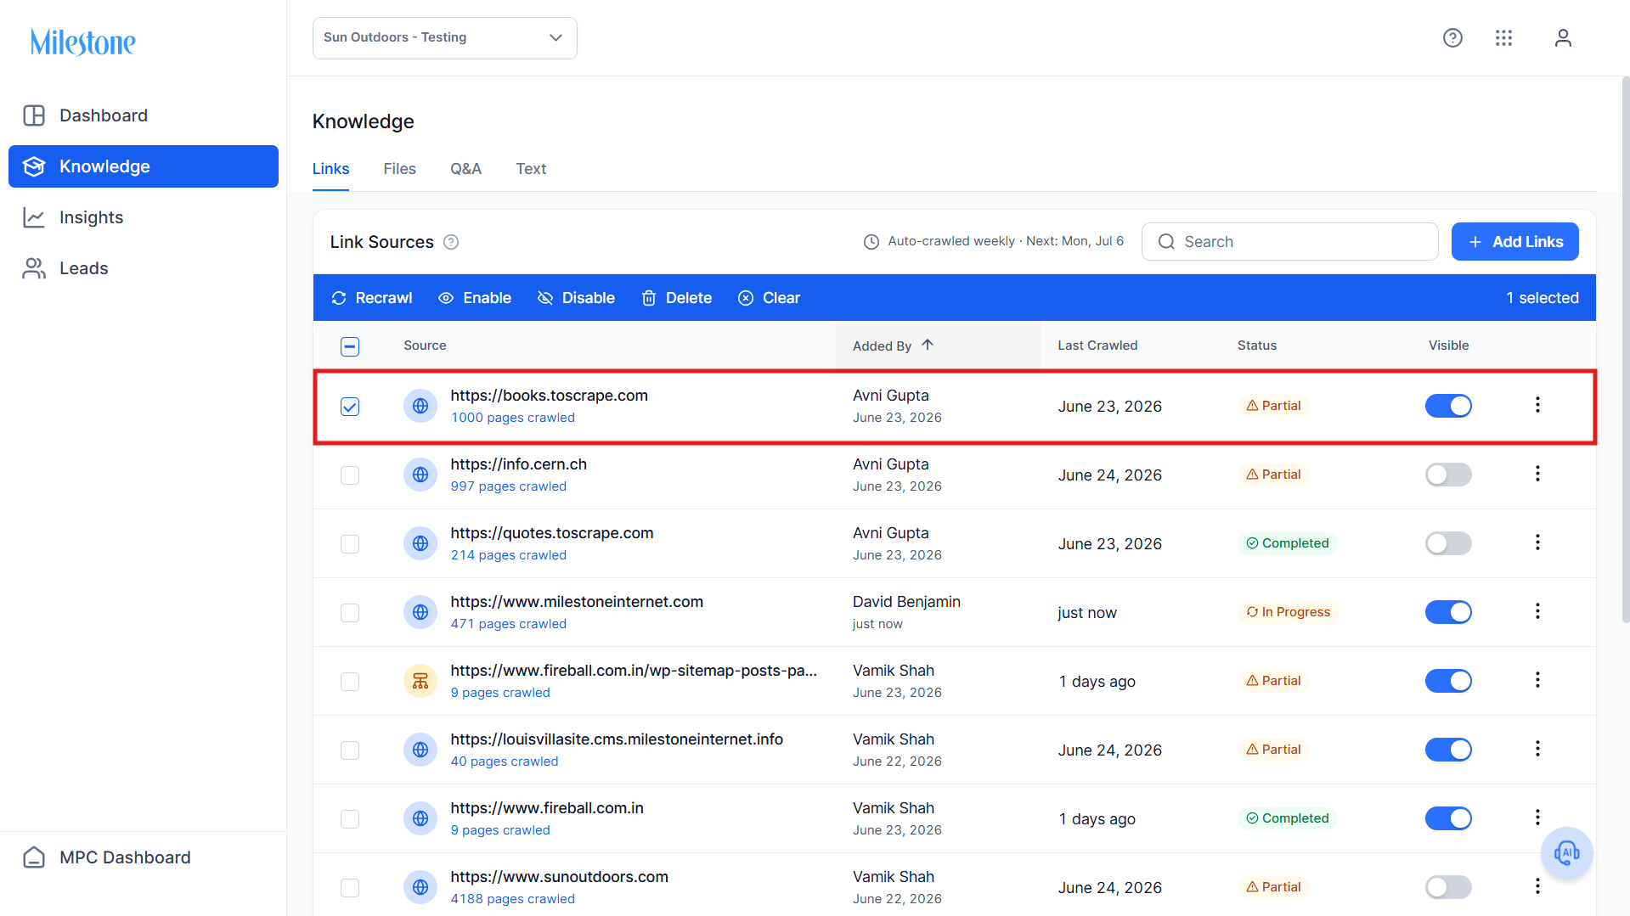Click globe icon for www.sunoutdoors.com
This screenshot has height=916, width=1630.
point(420,887)
